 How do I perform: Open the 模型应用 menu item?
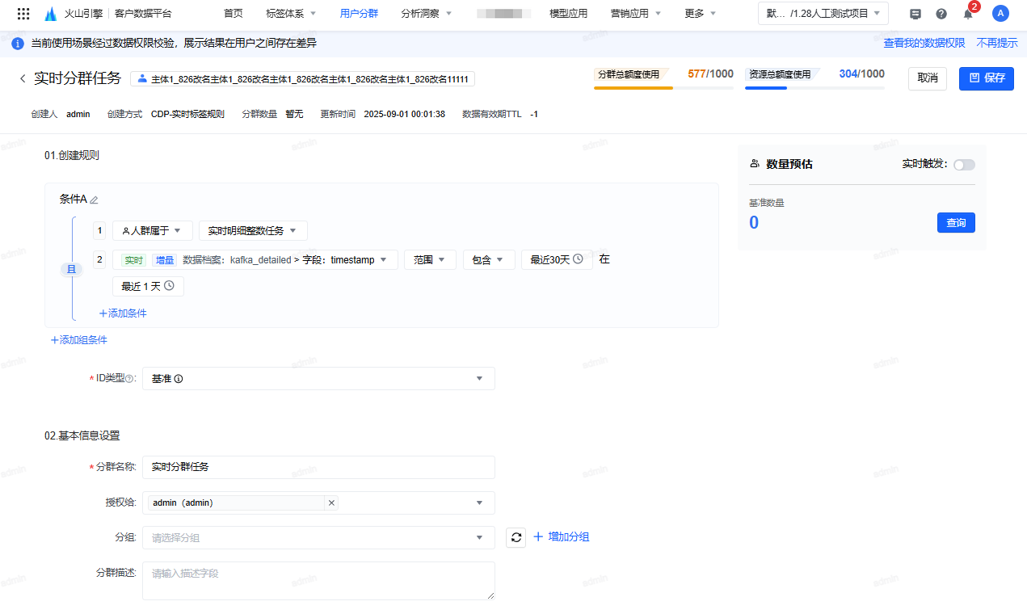[x=568, y=14]
